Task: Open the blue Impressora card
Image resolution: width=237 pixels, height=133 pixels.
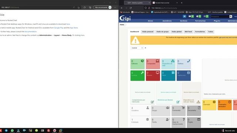Action: (x=184, y=75)
